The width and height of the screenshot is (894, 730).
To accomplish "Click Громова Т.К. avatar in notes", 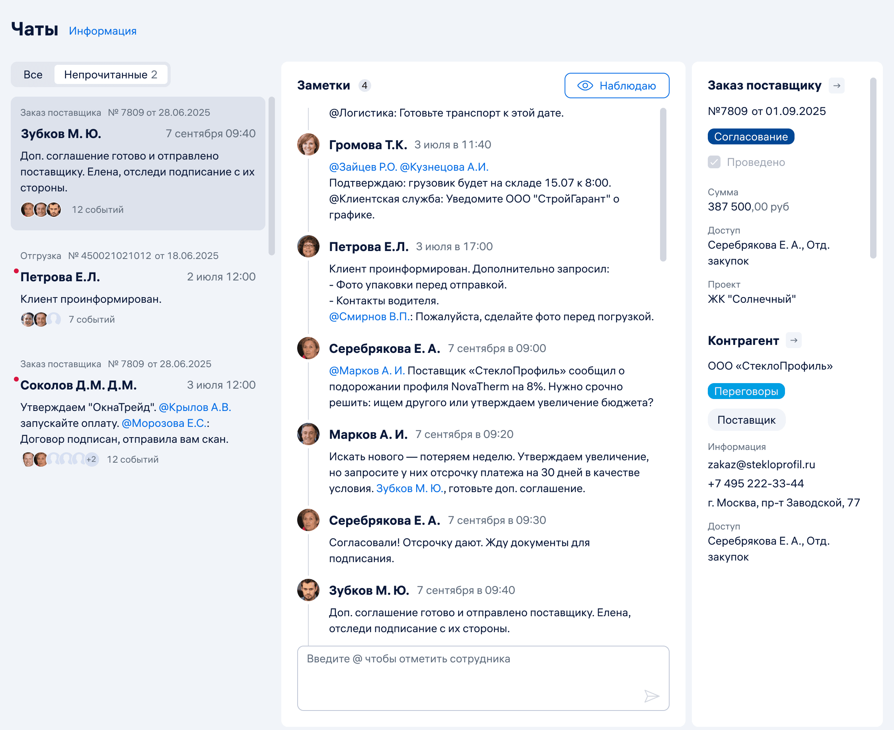I will tap(308, 145).
